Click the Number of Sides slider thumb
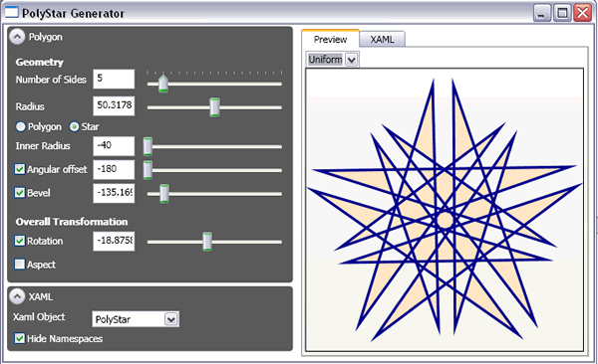 pyautogui.click(x=163, y=84)
